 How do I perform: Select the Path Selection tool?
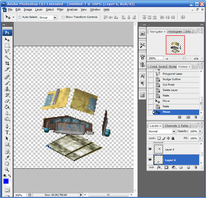point(7,138)
